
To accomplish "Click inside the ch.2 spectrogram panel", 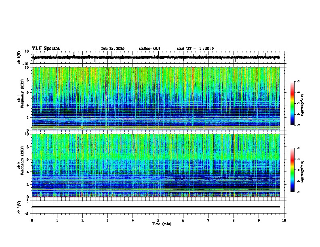I will pyautogui.click(x=156, y=165).
